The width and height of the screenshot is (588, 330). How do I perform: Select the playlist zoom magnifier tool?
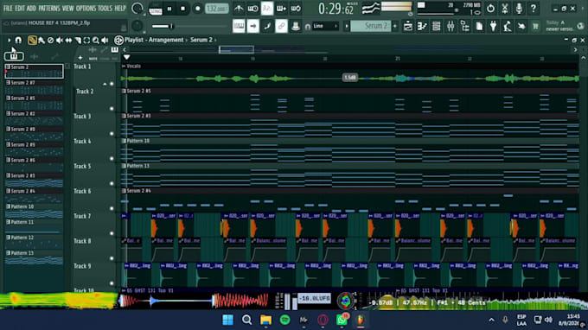click(x=96, y=40)
